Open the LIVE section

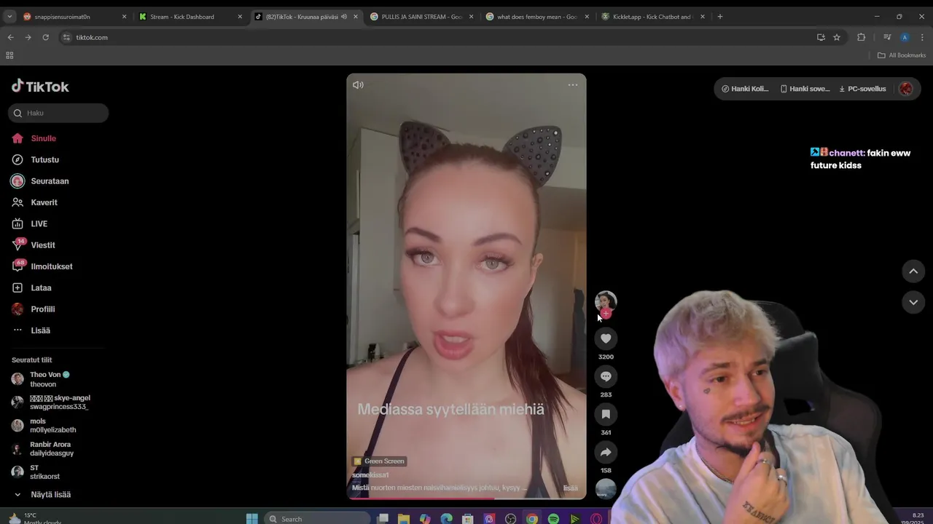(x=39, y=224)
